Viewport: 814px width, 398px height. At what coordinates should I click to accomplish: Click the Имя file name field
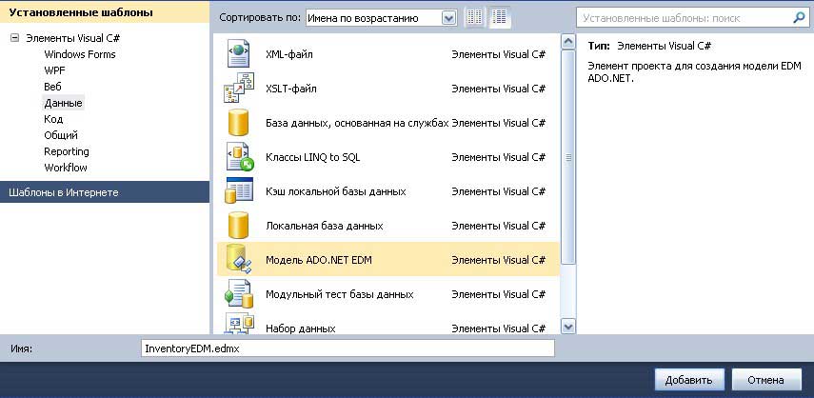pos(347,348)
